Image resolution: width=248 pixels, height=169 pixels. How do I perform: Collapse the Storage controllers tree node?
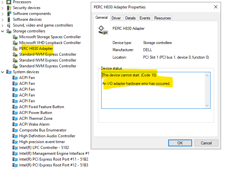pos(3,31)
